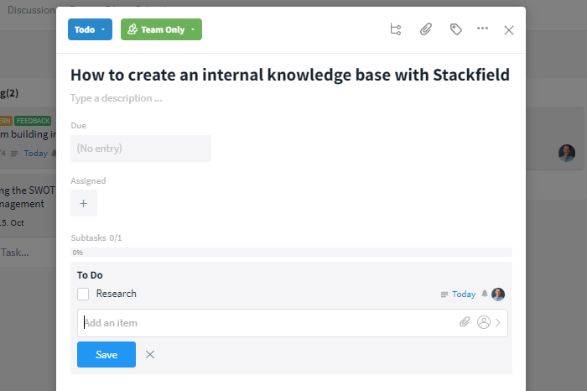Save the new subtask item
The image size is (587, 391).
click(x=106, y=354)
